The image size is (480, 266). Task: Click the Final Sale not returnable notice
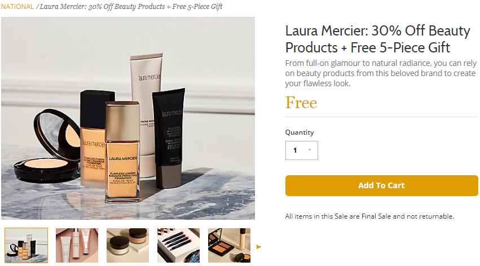[x=369, y=216]
